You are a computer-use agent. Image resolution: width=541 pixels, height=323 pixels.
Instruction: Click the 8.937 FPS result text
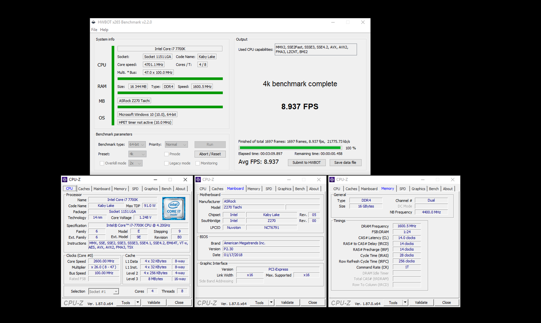[300, 106]
